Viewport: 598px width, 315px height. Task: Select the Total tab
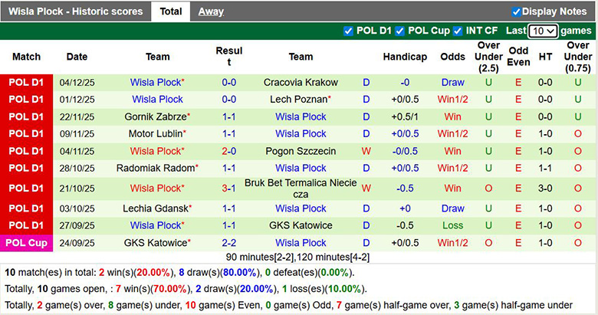(x=171, y=11)
